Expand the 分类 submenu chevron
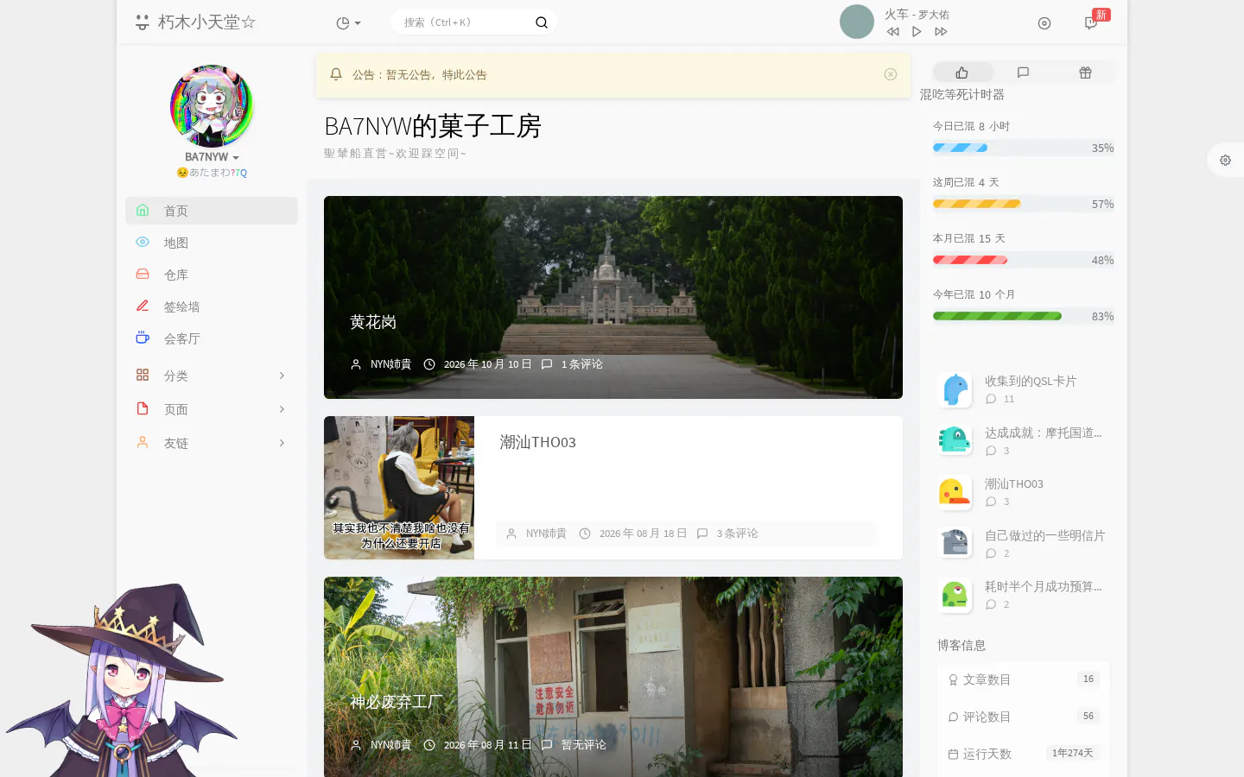The width and height of the screenshot is (1244, 777). tap(282, 376)
